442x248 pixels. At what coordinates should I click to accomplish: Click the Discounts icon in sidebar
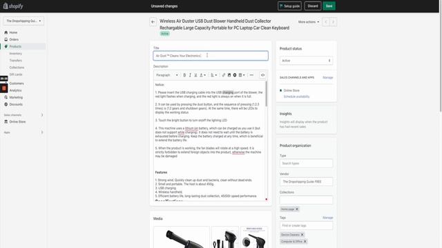[x=6, y=104]
